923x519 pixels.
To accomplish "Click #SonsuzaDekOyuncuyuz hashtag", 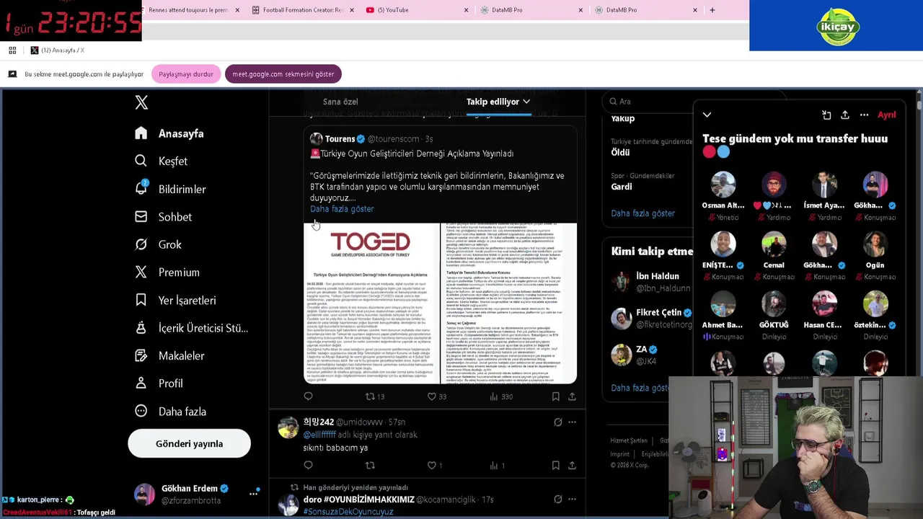I will 348,511.
